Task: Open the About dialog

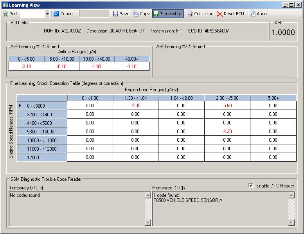Action: [259, 14]
